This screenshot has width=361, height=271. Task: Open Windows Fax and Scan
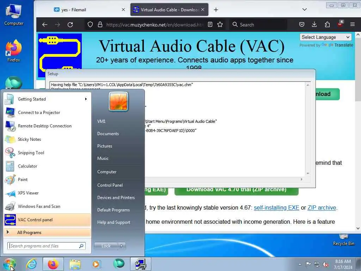(x=47, y=206)
